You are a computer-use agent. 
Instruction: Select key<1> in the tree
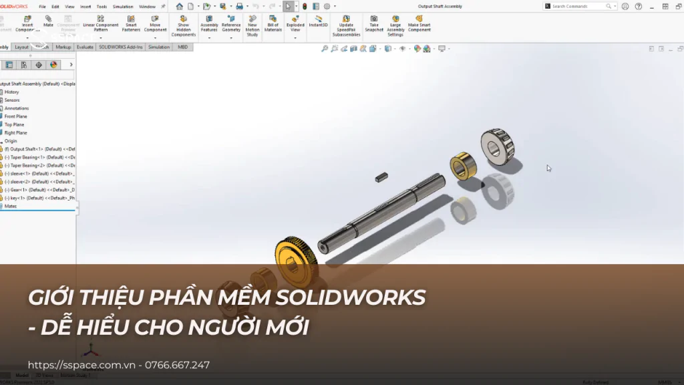[x=37, y=198]
